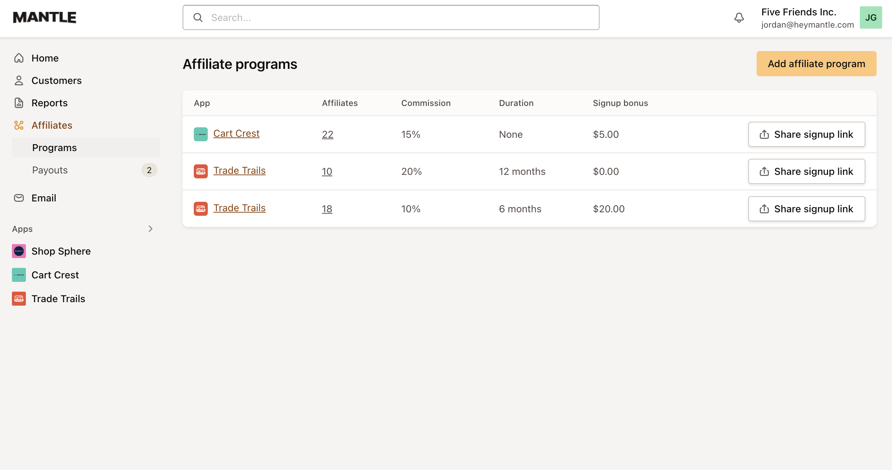The image size is (892, 470).
Task: Click the JG avatar badge
Action: 871,17
